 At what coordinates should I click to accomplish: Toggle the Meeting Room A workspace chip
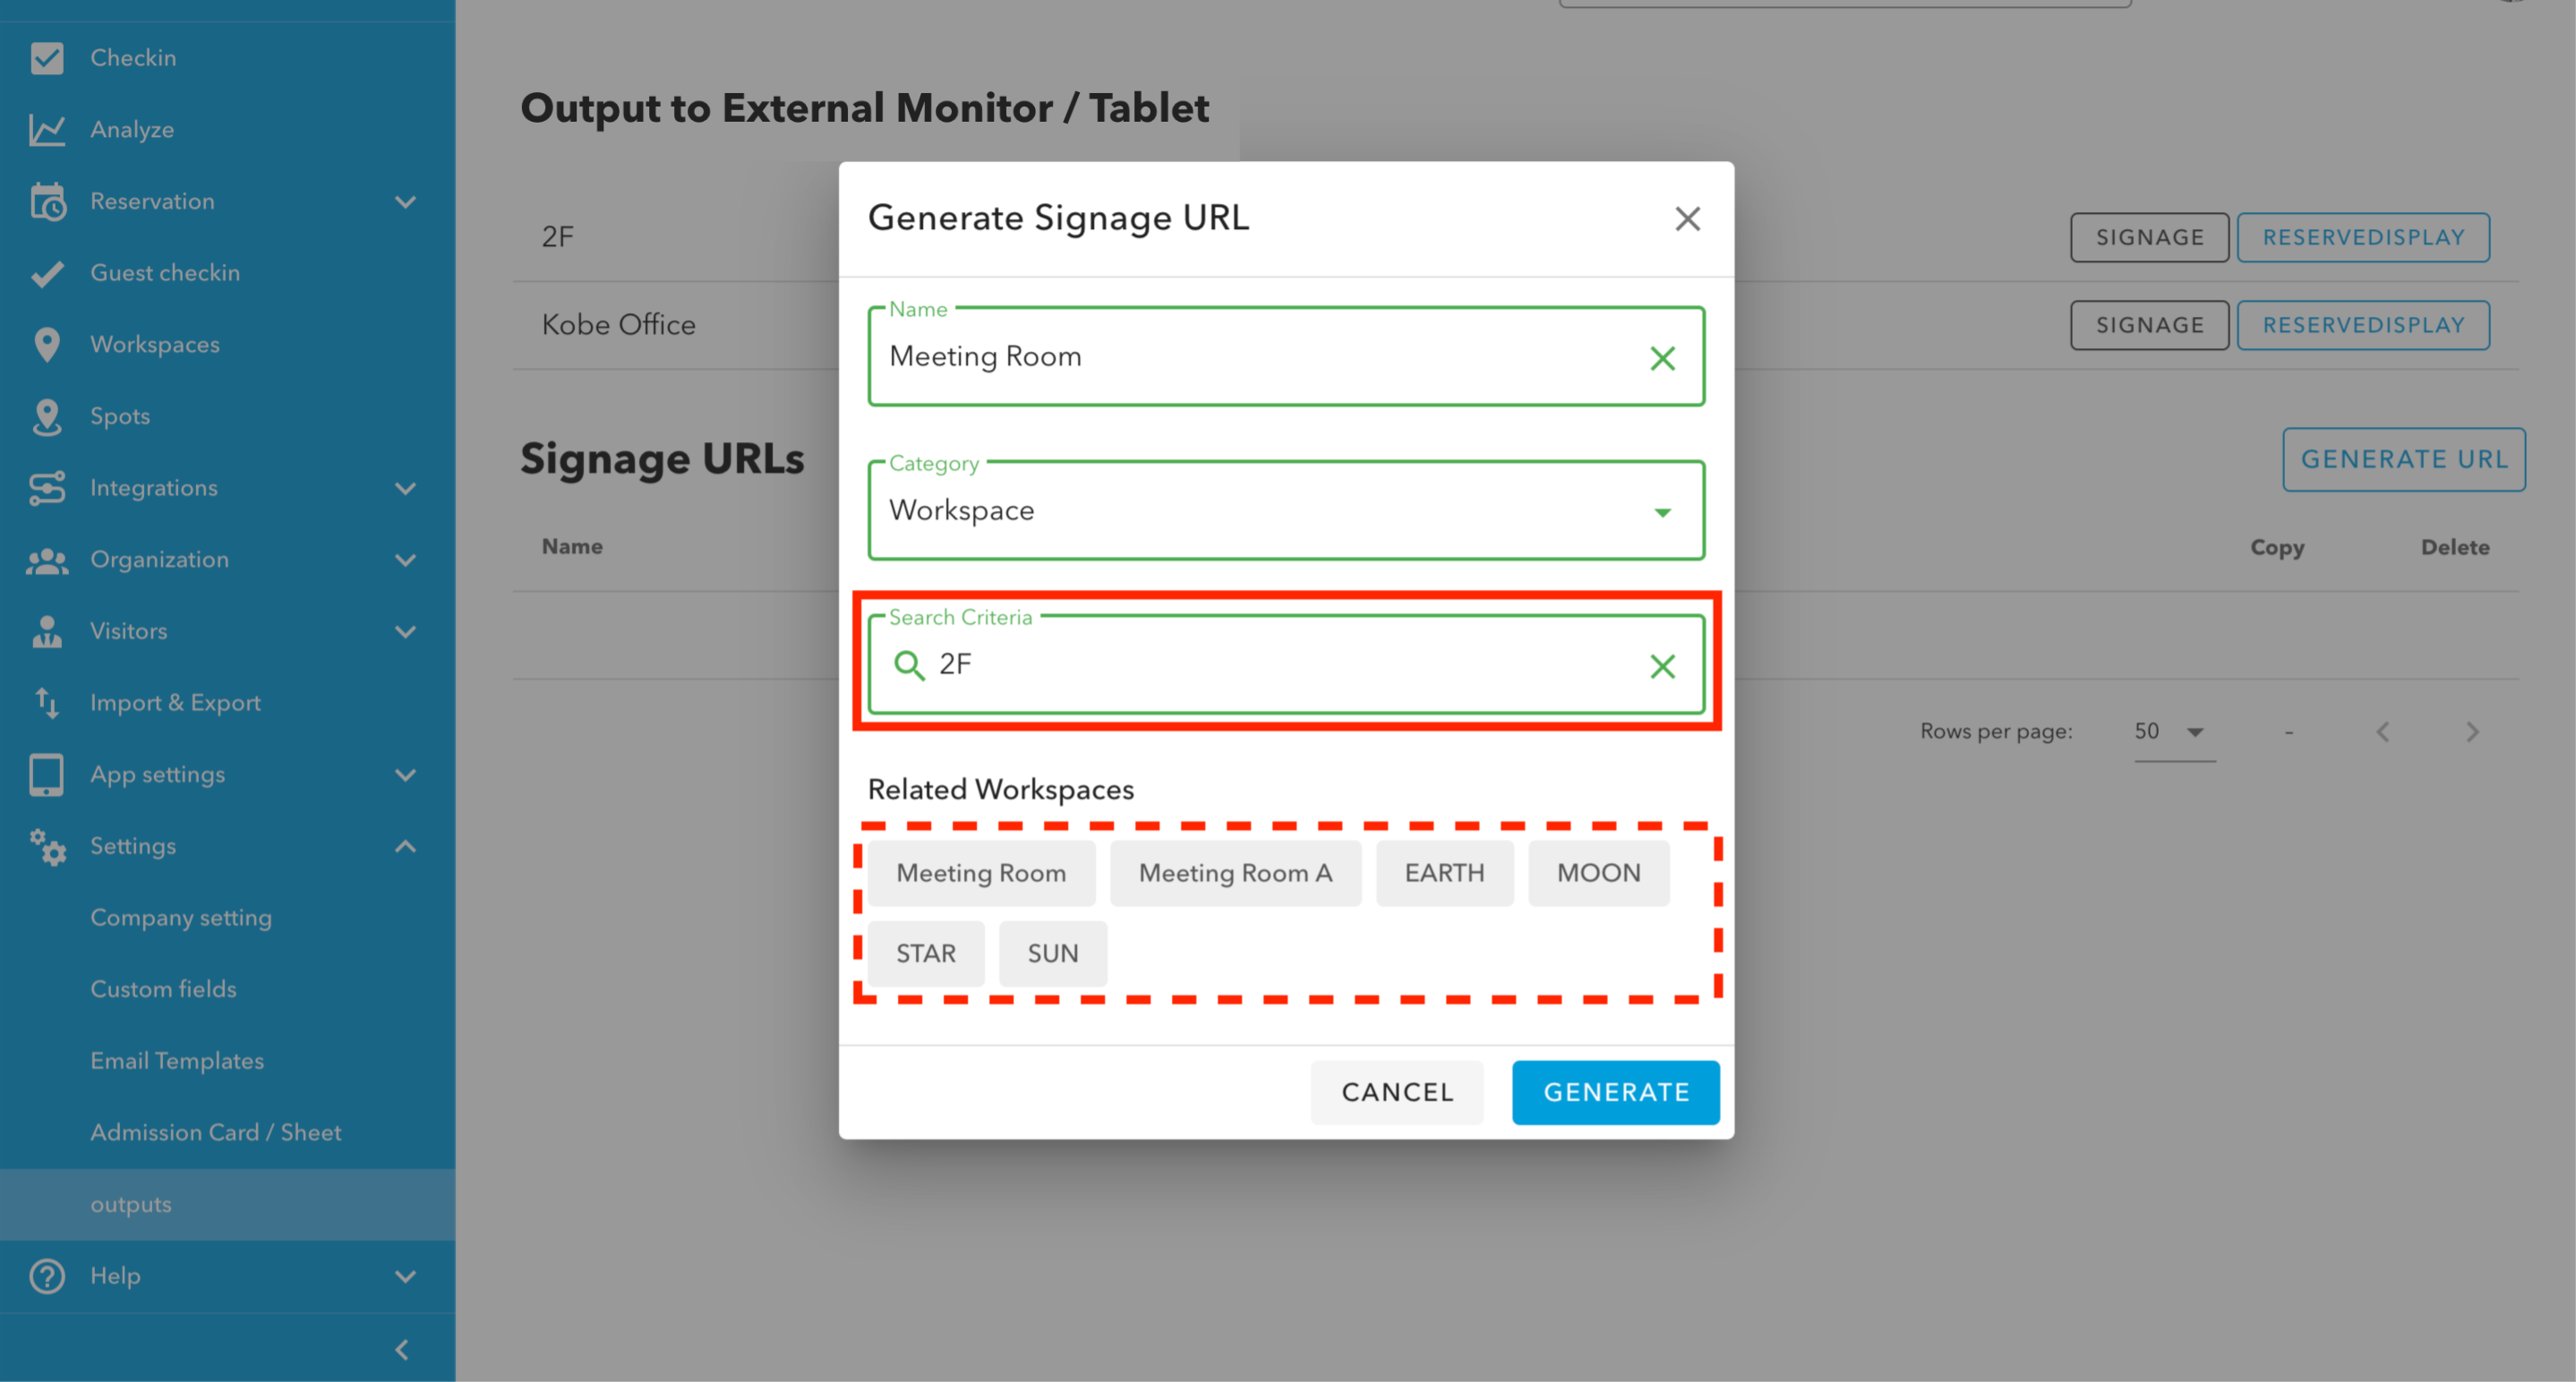[x=1235, y=873]
